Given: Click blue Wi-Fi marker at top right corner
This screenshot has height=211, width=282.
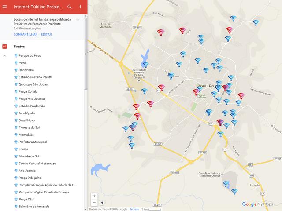Looking at the screenshot, I should (x=256, y=23).
